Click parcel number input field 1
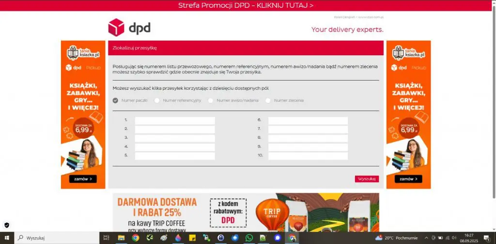The image size is (496, 244). pyautogui.click(x=175, y=120)
